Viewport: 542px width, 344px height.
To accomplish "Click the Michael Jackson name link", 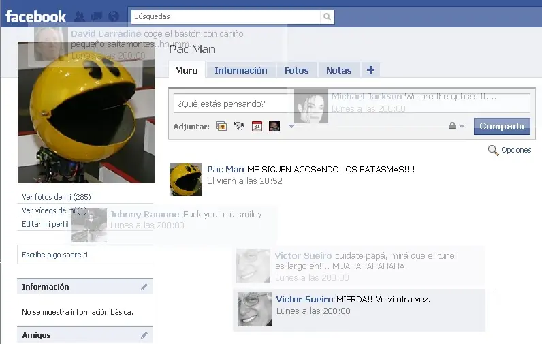I will click(367, 97).
